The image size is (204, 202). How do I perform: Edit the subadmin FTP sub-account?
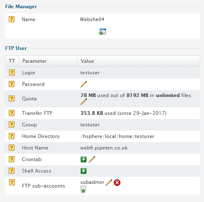click(x=109, y=183)
